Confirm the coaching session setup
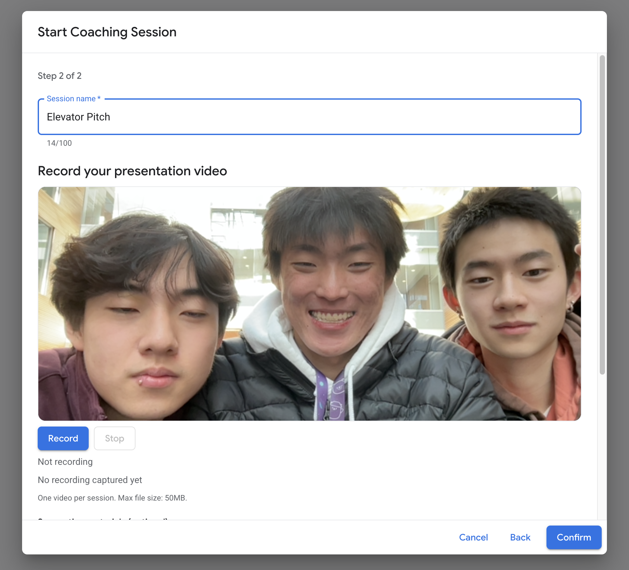This screenshot has height=570, width=629. point(574,538)
